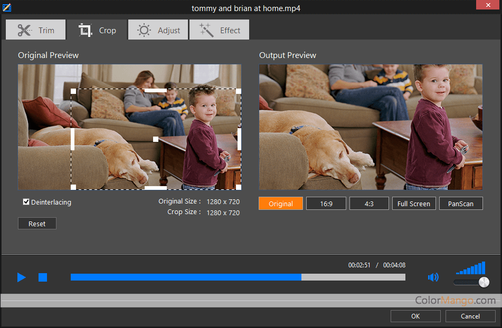Image resolution: width=502 pixels, height=328 pixels.
Task: Select the crop box left-edge handle
Action: [73, 139]
